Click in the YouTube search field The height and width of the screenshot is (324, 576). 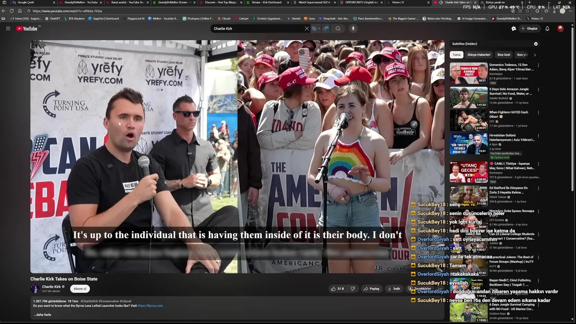(257, 28)
